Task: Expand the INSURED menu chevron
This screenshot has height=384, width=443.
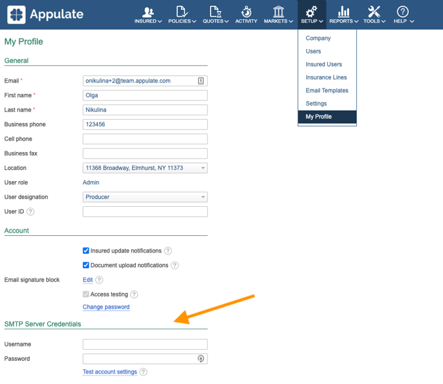Action: point(160,21)
